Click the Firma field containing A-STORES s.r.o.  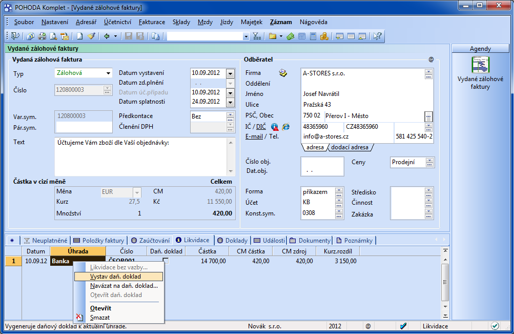pos(363,73)
